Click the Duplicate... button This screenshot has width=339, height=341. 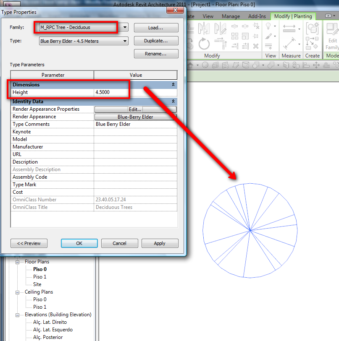156,41
